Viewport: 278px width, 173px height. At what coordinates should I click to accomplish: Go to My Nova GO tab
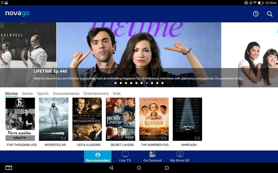[x=180, y=157]
